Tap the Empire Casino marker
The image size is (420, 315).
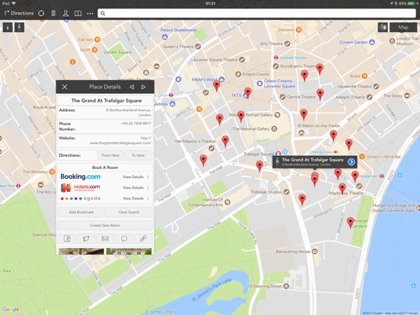[x=238, y=74]
